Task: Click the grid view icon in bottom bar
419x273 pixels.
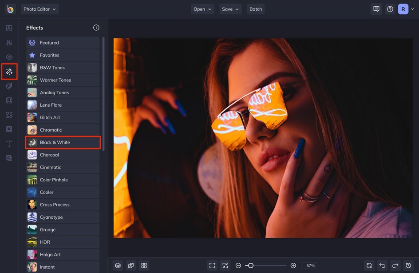Action: (x=144, y=265)
